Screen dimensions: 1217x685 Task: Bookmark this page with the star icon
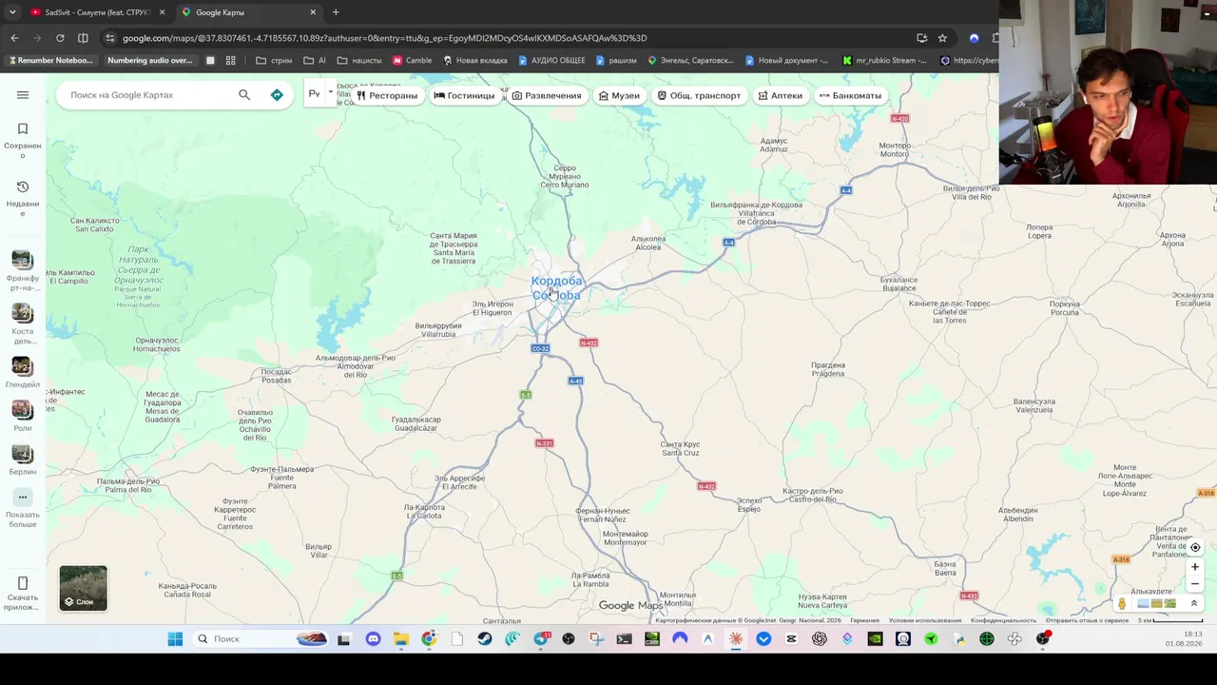point(942,38)
